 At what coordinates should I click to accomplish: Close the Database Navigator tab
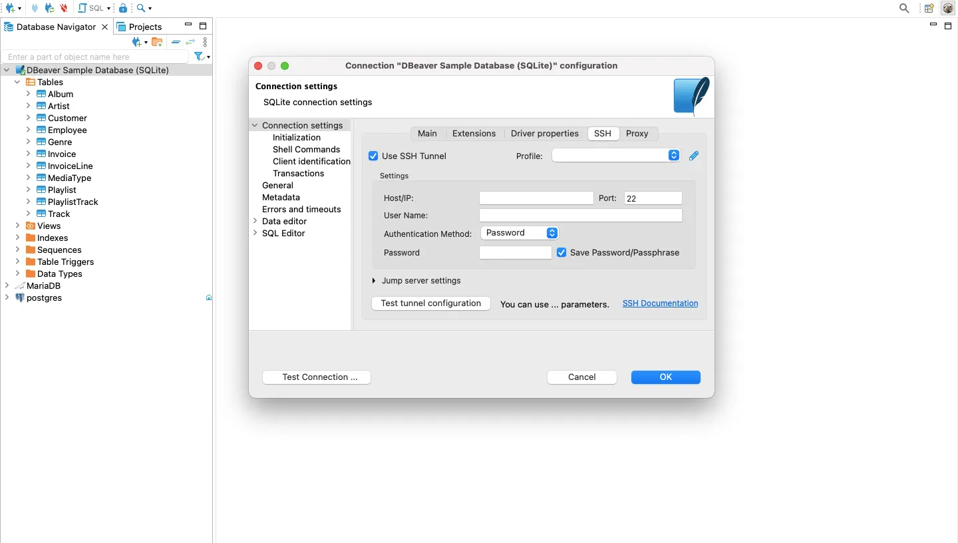pyautogui.click(x=104, y=27)
